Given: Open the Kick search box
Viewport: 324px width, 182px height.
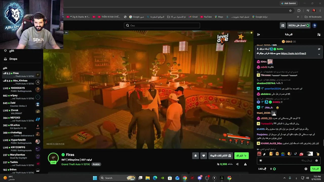Looking at the screenshot, I should tap(162, 25).
